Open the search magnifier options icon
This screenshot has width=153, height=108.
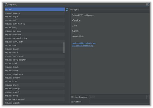pos(7,4)
